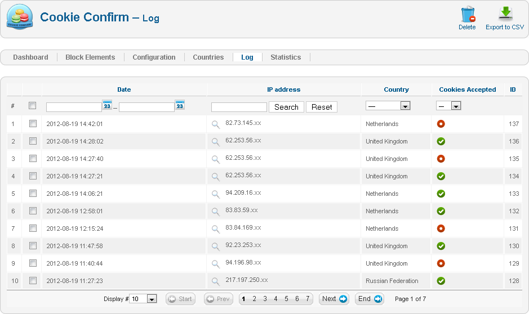The width and height of the screenshot is (529, 314).
Task: Open the Statistics tab
Action: (x=286, y=57)
